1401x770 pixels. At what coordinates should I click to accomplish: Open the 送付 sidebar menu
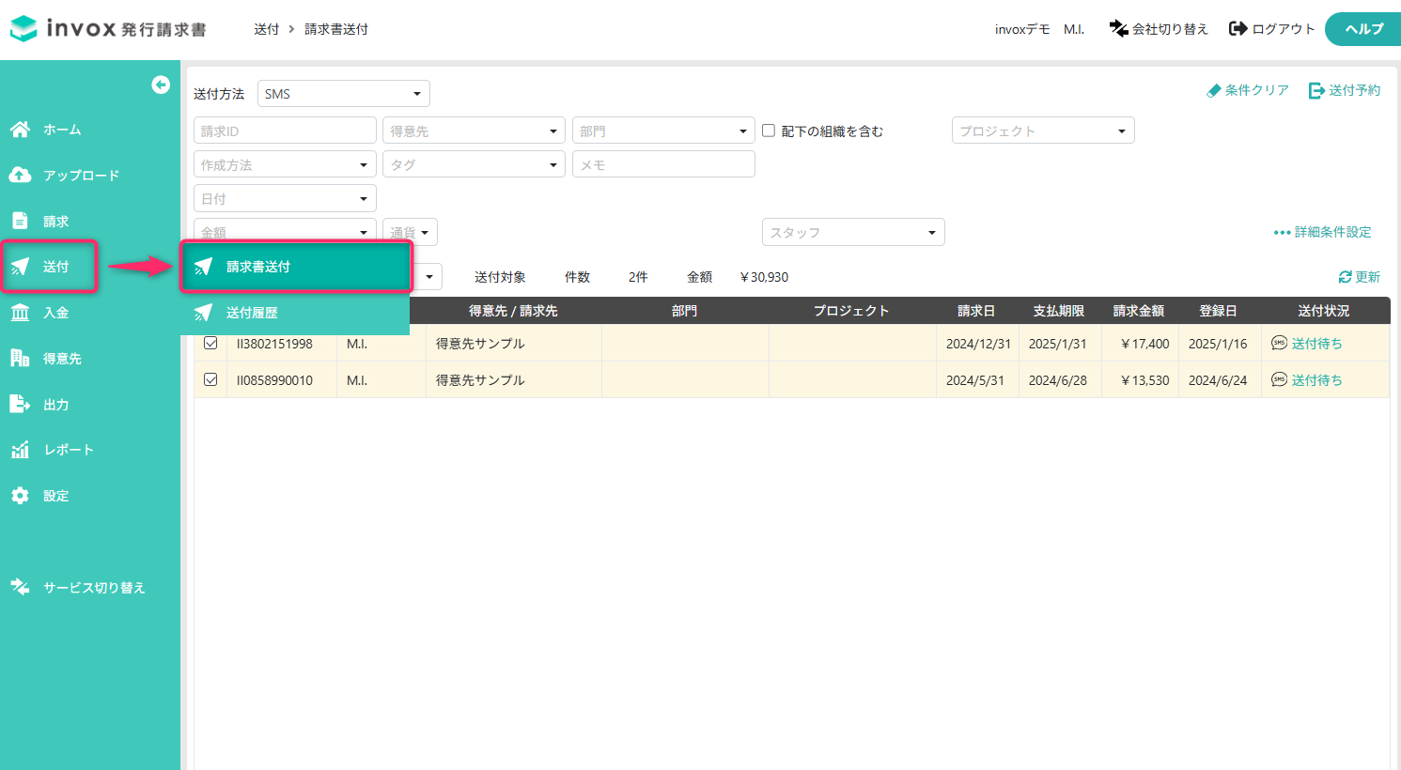click(49, 267)
